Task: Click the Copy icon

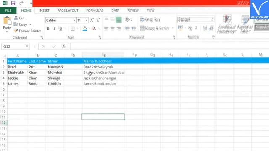Action: tap(16, 24)
